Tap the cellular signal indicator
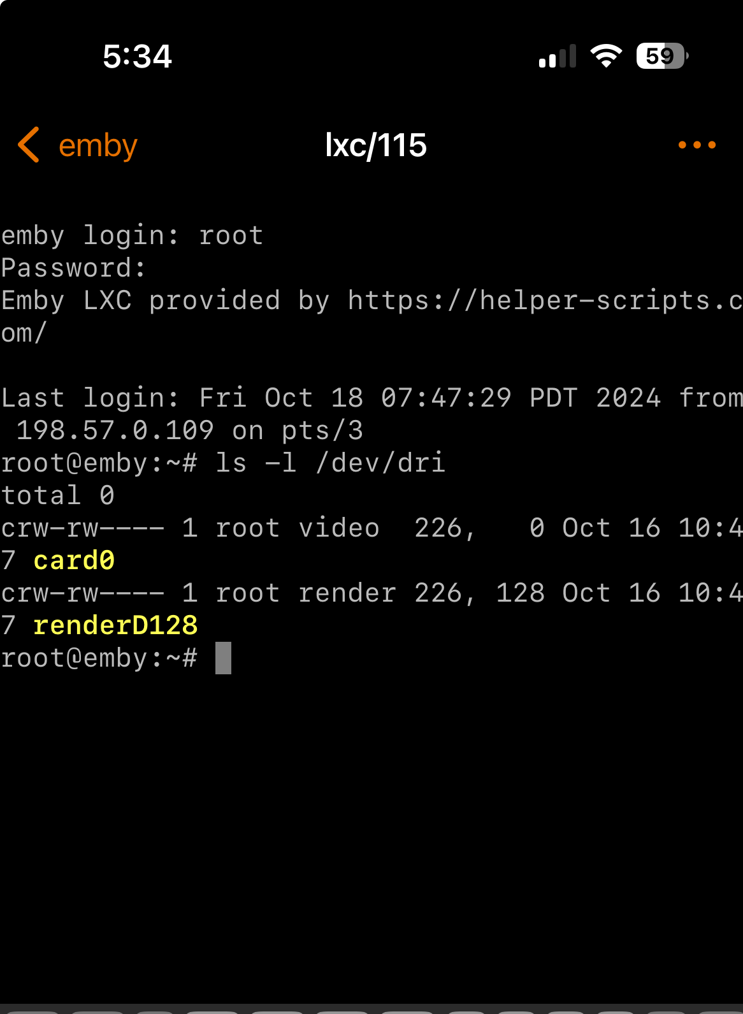 (556, 56)
